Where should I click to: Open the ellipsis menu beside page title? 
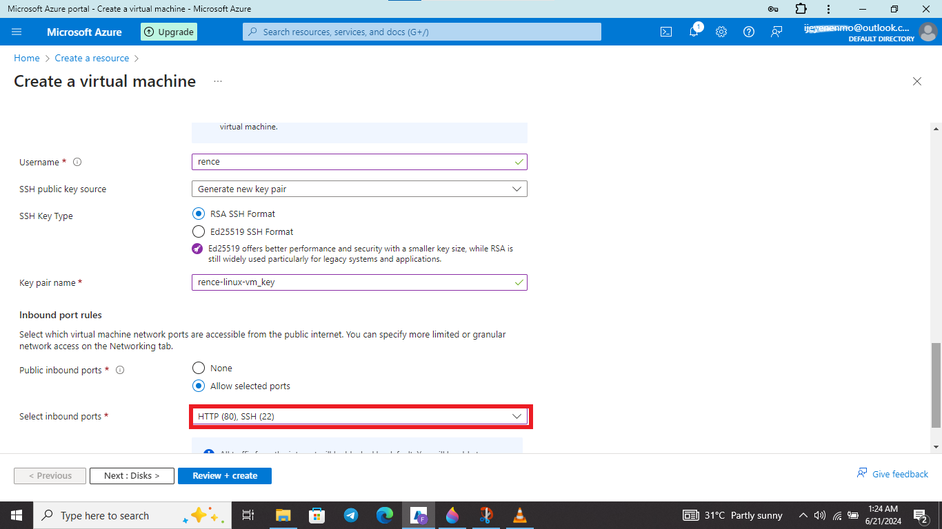tap(218, 81)
